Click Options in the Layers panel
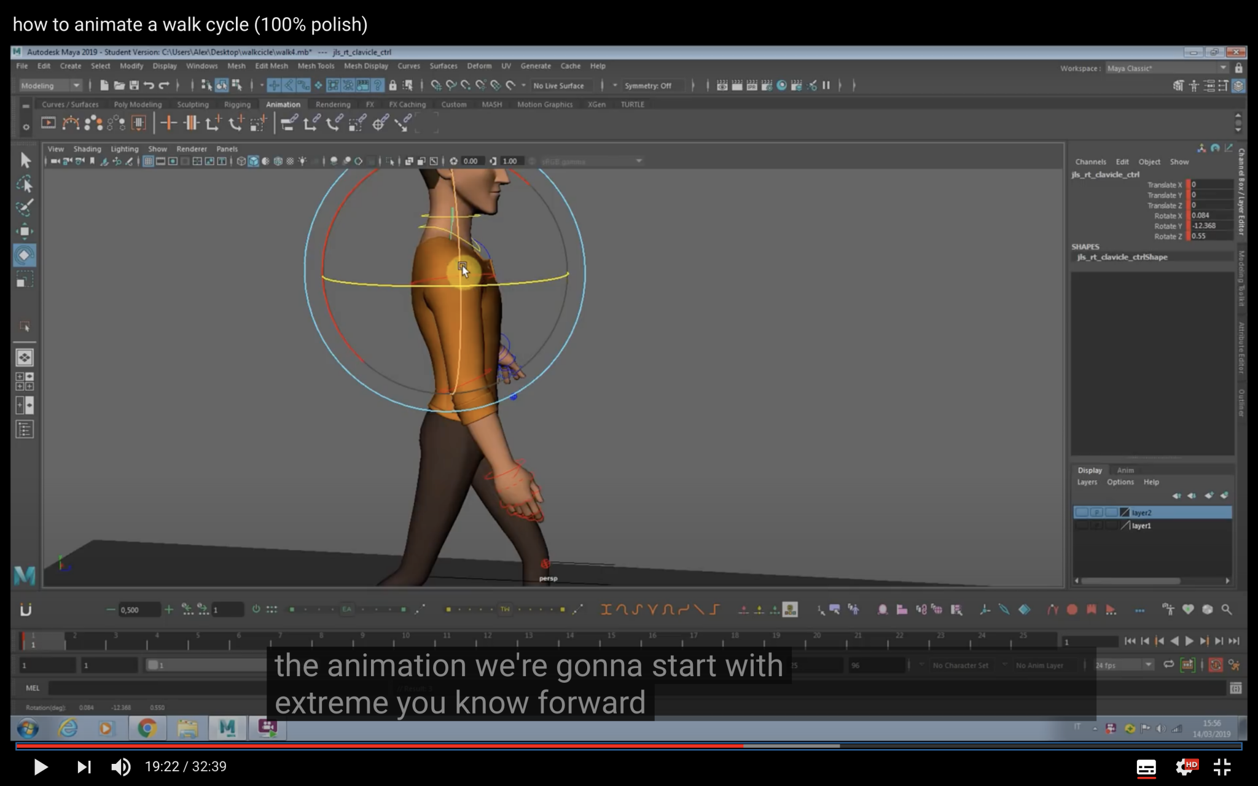1258x786 pixels. pyautogui.click(x=1120, y=482)
